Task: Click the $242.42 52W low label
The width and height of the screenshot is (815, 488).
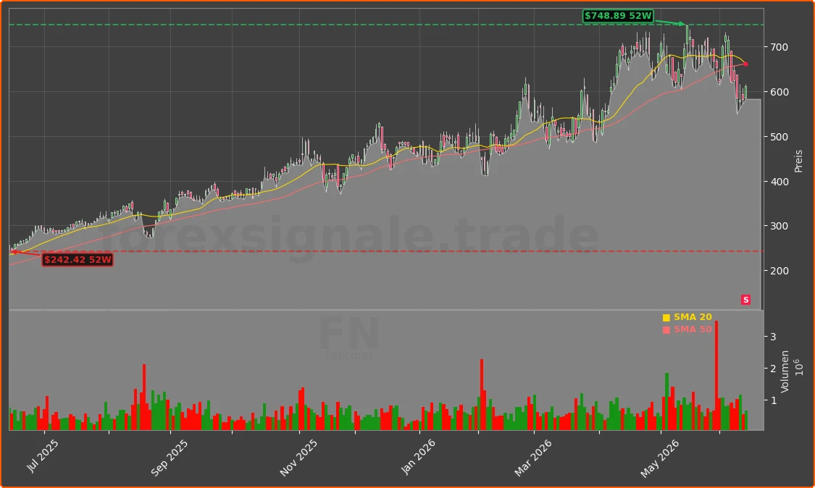Action: click(x=78, y=259)
